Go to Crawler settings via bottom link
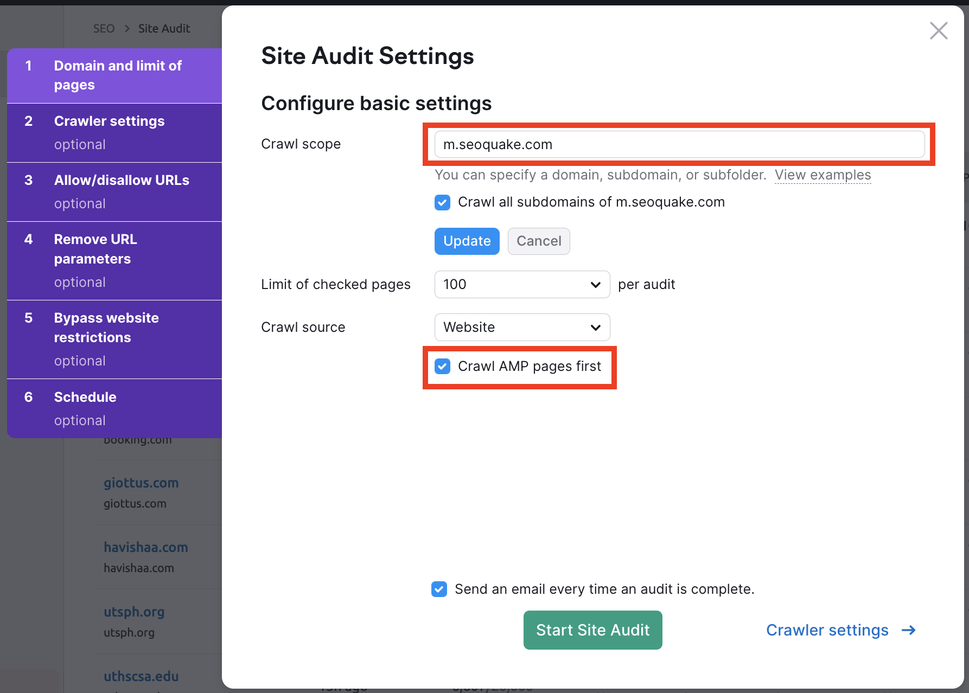 [841, 630]
